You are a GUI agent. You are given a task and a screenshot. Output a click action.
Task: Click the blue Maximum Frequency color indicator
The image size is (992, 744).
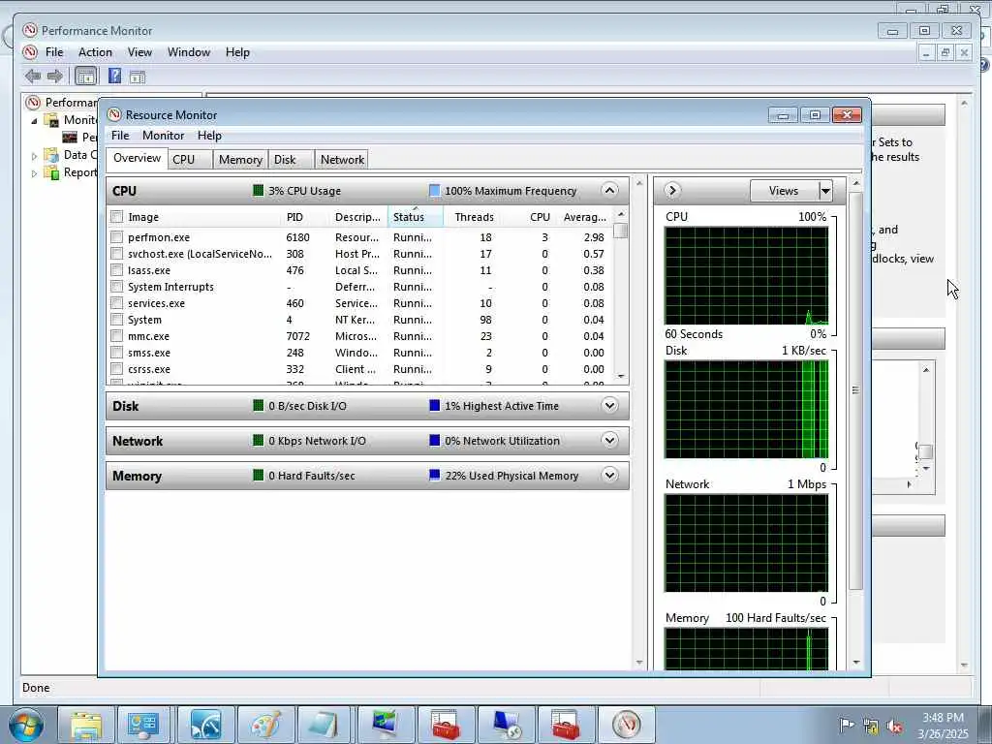point(435,191)
